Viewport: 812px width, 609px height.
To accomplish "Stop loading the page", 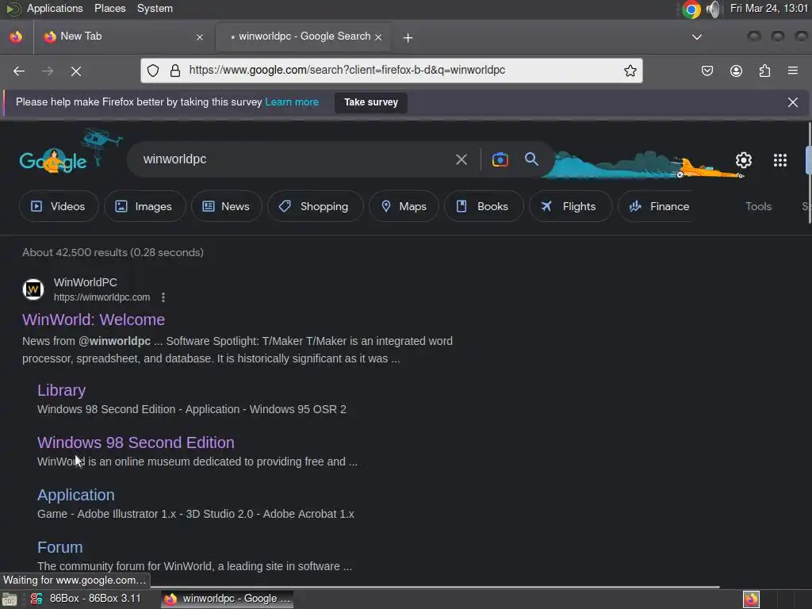I will coord(76,71).
